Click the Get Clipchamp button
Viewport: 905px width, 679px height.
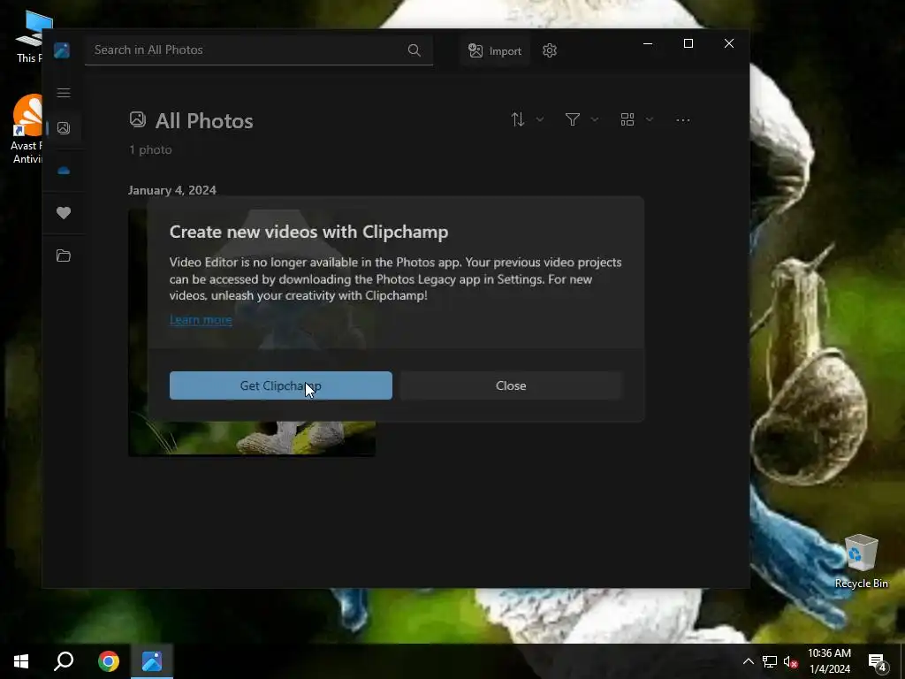[x=280, y=385]
